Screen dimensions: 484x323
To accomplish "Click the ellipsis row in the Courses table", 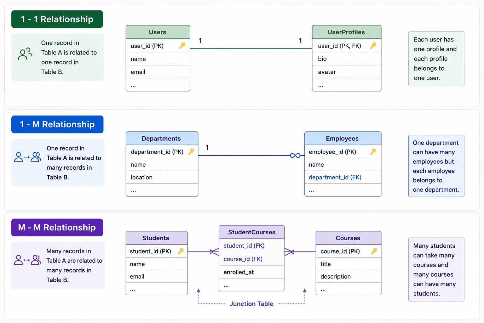I will [x=349, y=289].
